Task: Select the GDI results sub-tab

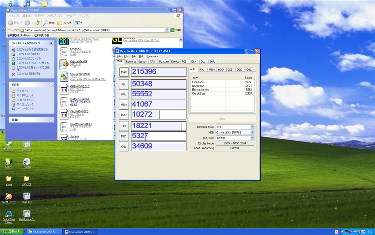Action: [230, 69]
